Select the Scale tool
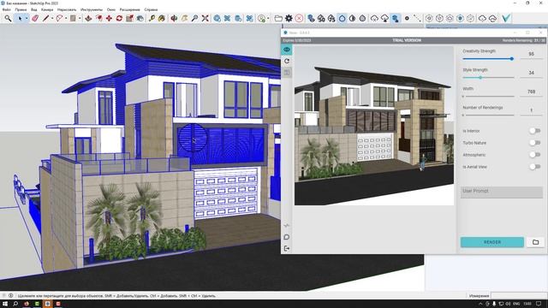The image size is (548, 308). click(x=129, y=18)
